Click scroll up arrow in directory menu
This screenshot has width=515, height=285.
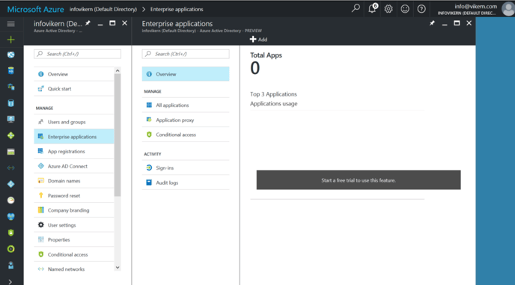tap(118, 70)
